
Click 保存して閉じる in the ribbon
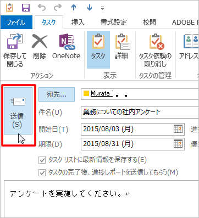click(15, 51)
